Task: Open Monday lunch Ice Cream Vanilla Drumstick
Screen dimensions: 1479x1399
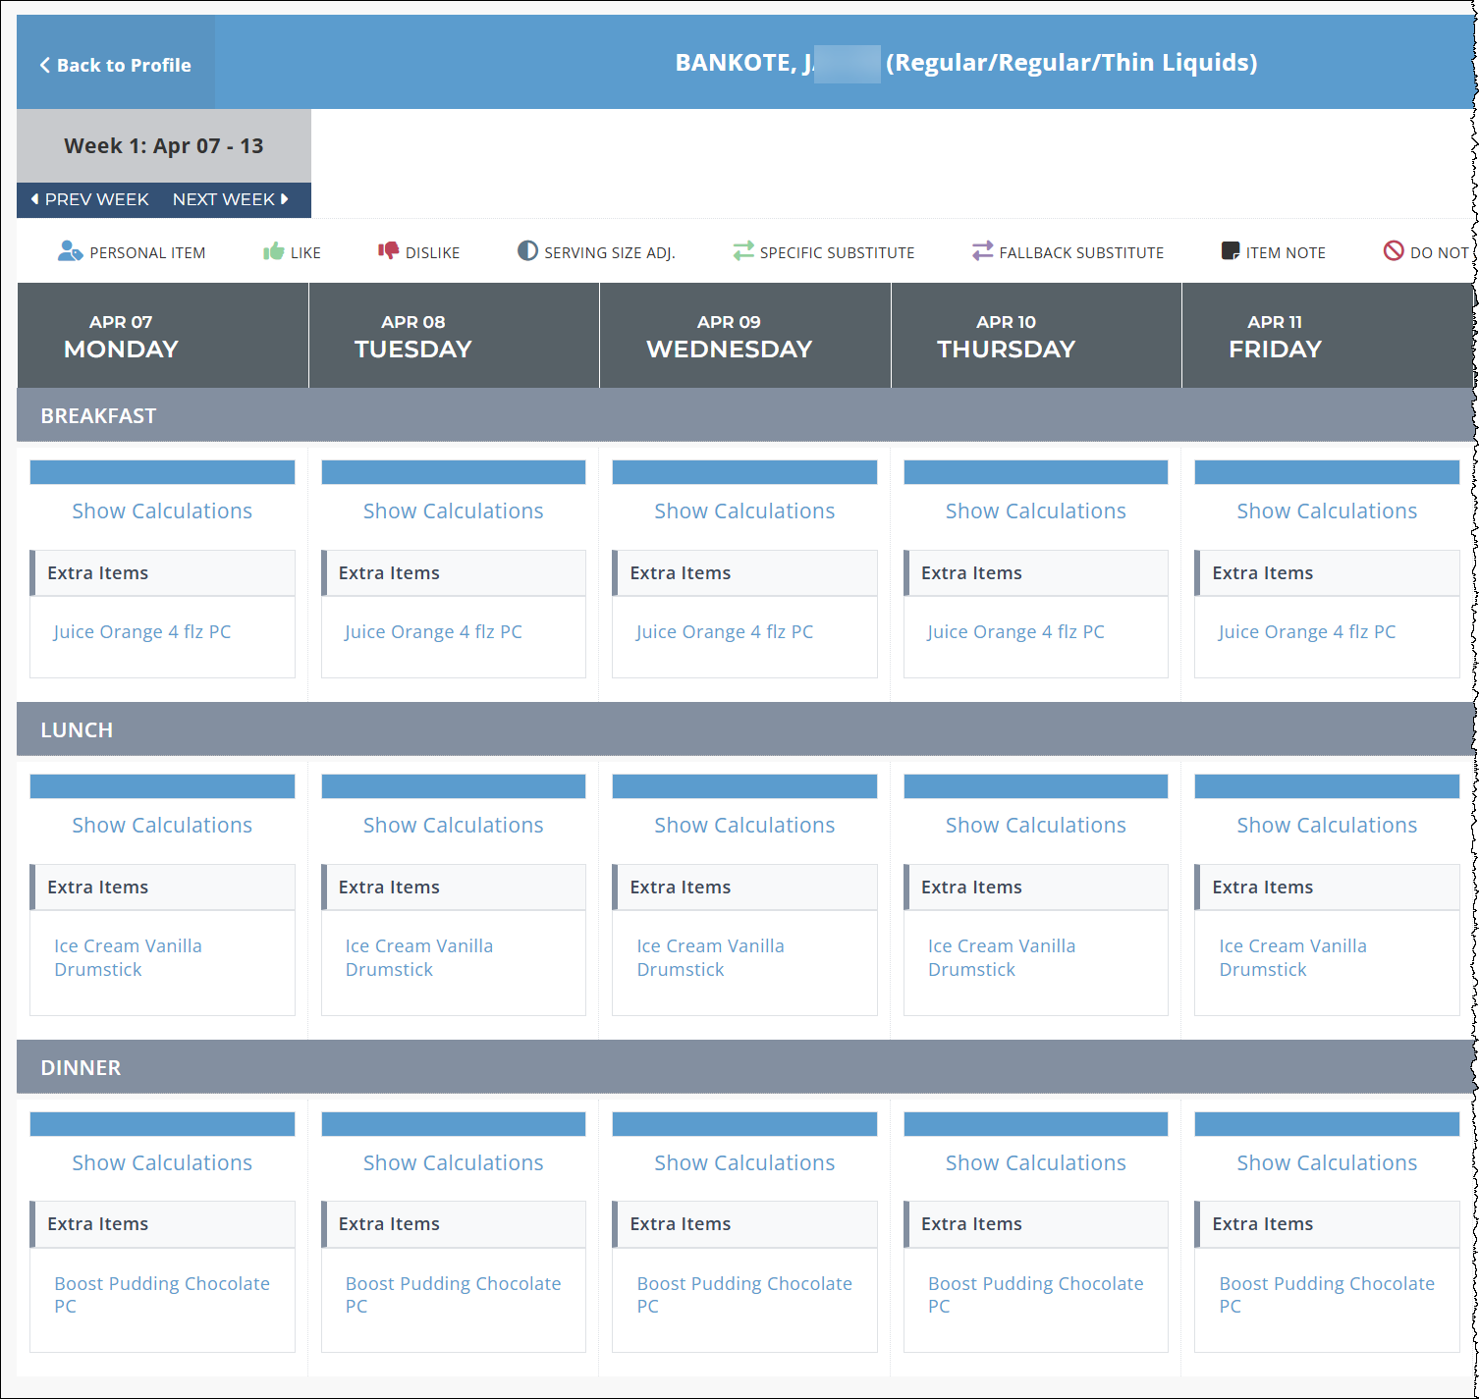Action: coord(129,958)
